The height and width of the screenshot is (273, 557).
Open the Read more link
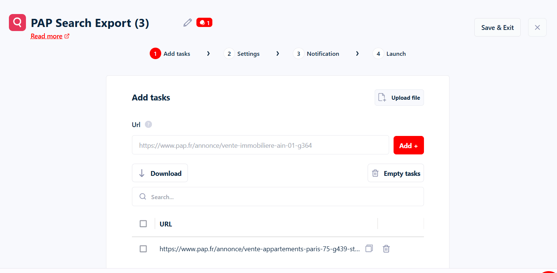click(50, 36)
